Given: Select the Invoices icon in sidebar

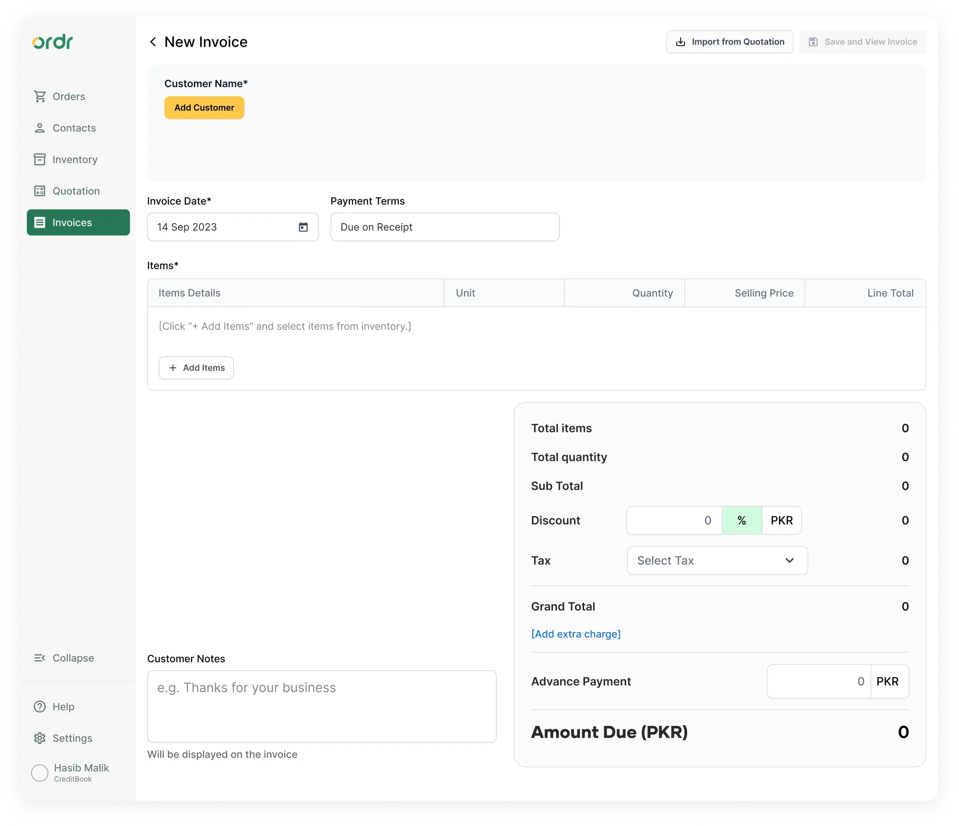Looking at the screenshot, I should coord(40,222).
